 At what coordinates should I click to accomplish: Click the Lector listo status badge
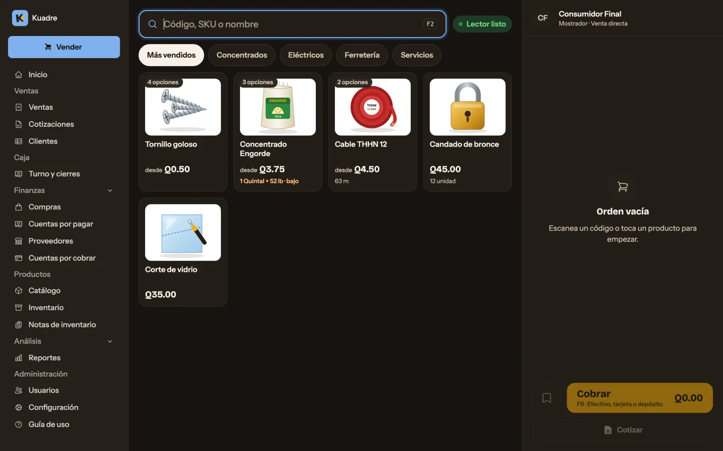coord(482,24)
